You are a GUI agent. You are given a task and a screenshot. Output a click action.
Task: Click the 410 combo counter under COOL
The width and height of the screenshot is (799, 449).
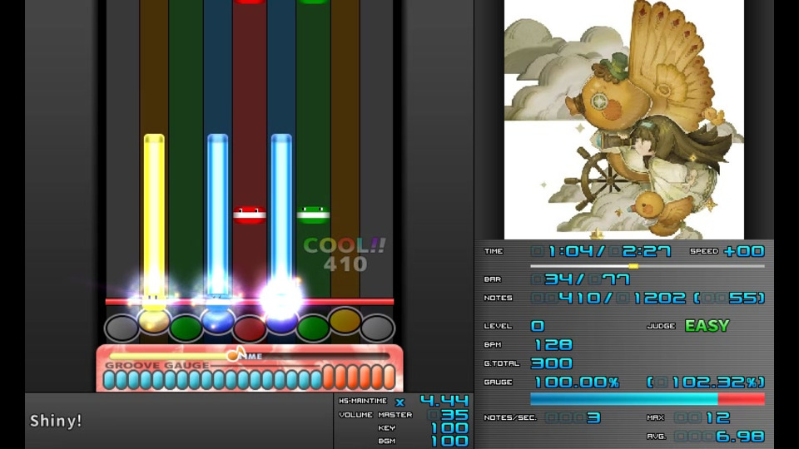(x=345, y=264)
